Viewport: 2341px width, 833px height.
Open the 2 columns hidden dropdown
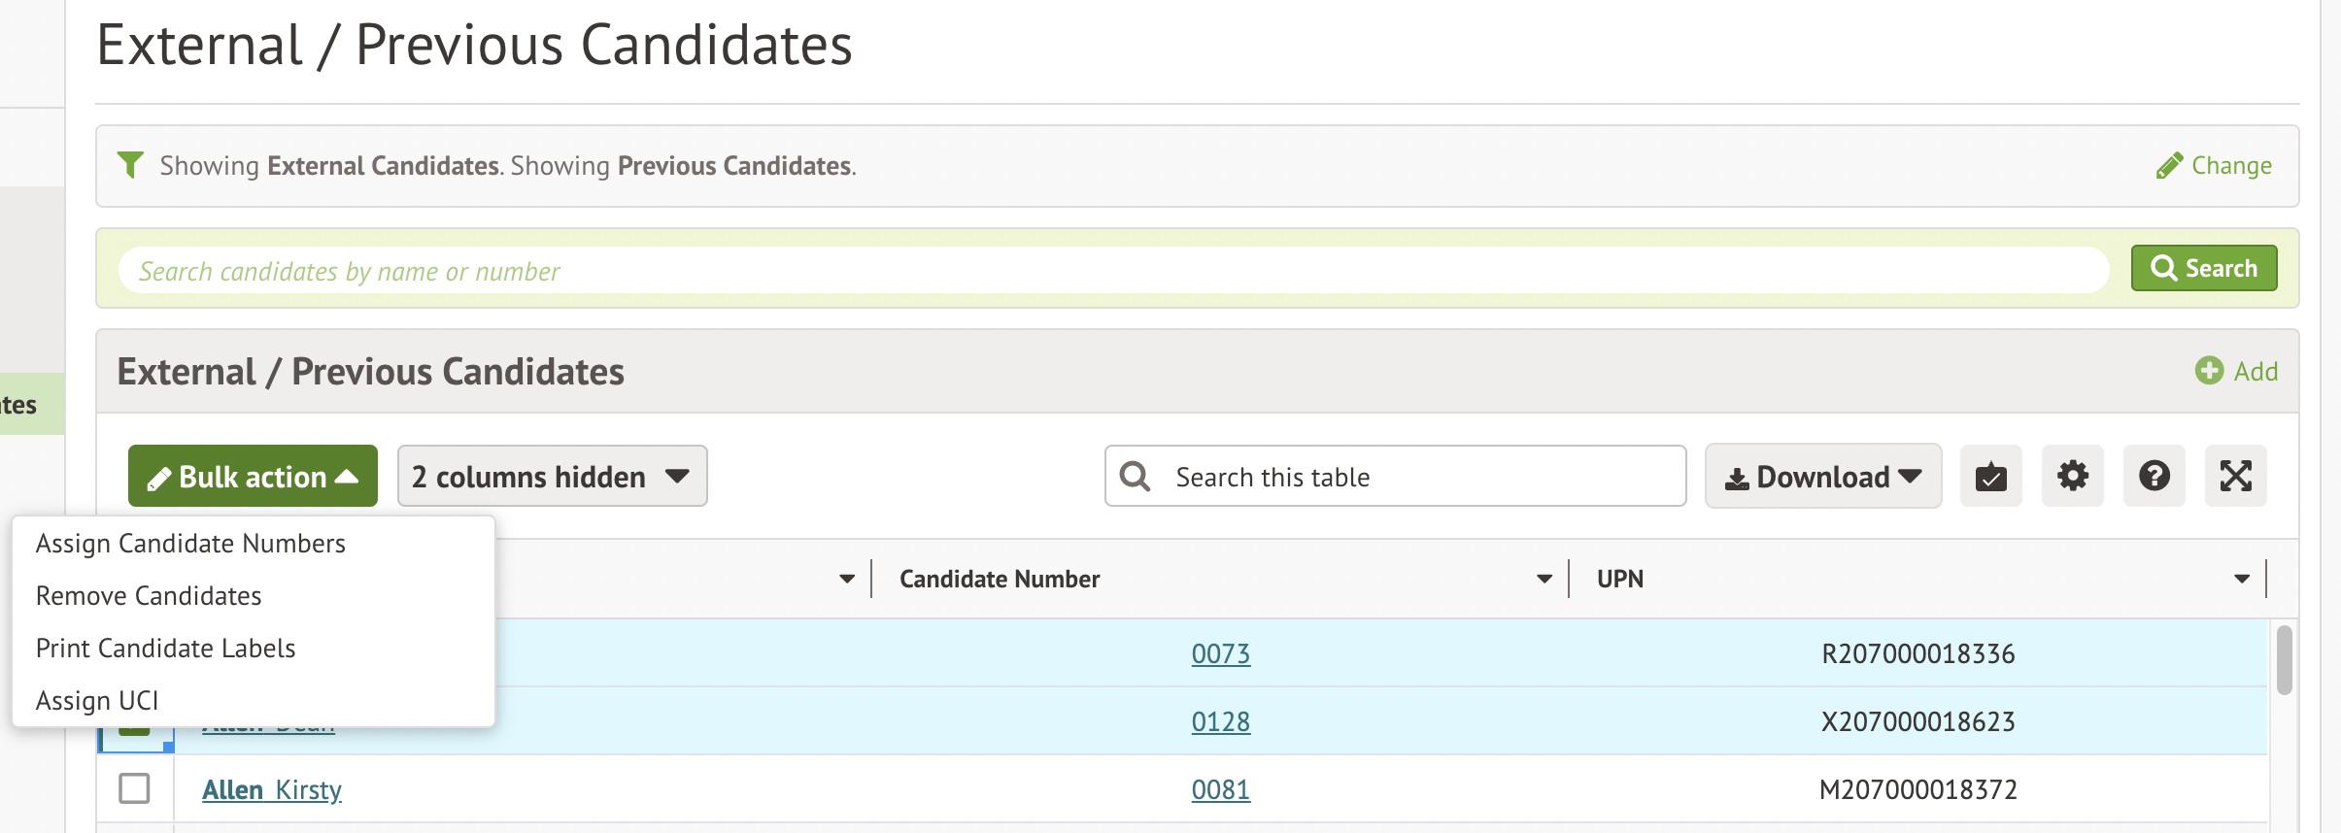552,477
